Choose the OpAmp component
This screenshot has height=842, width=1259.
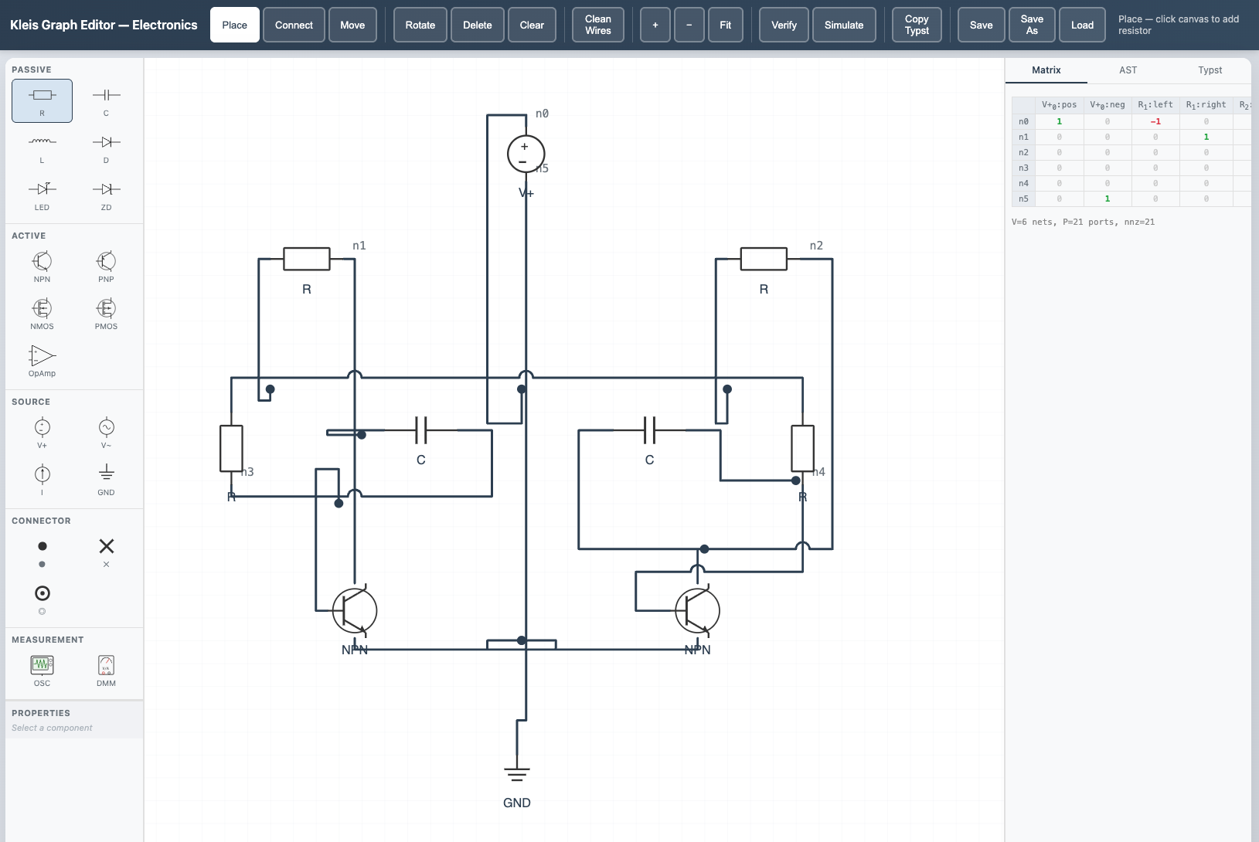point(42,361)
